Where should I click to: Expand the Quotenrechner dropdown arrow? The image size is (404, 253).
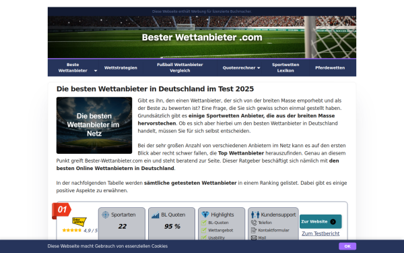pos(259,68)
